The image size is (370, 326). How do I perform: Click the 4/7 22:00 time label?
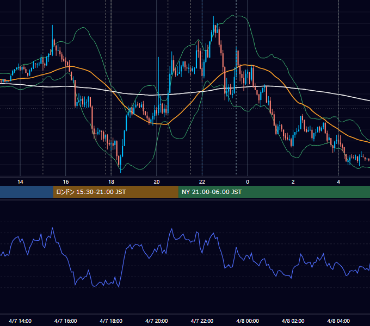(x=202, y=321)
